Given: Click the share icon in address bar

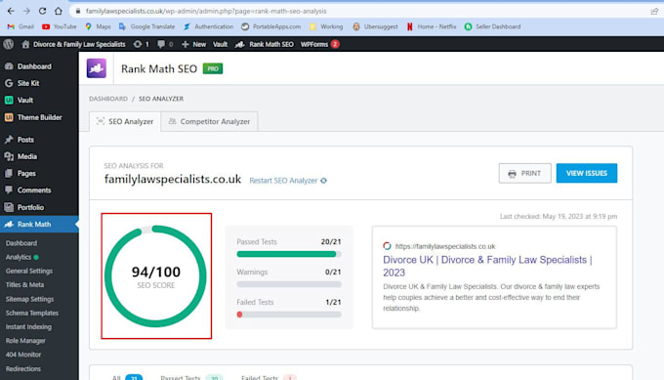Looking at the screenshot, I should [654, 11].
